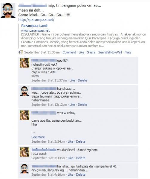The image size is (150, 179).
Task: Click the www.parampaa.net preview link
Action: (x=35, y=30)
